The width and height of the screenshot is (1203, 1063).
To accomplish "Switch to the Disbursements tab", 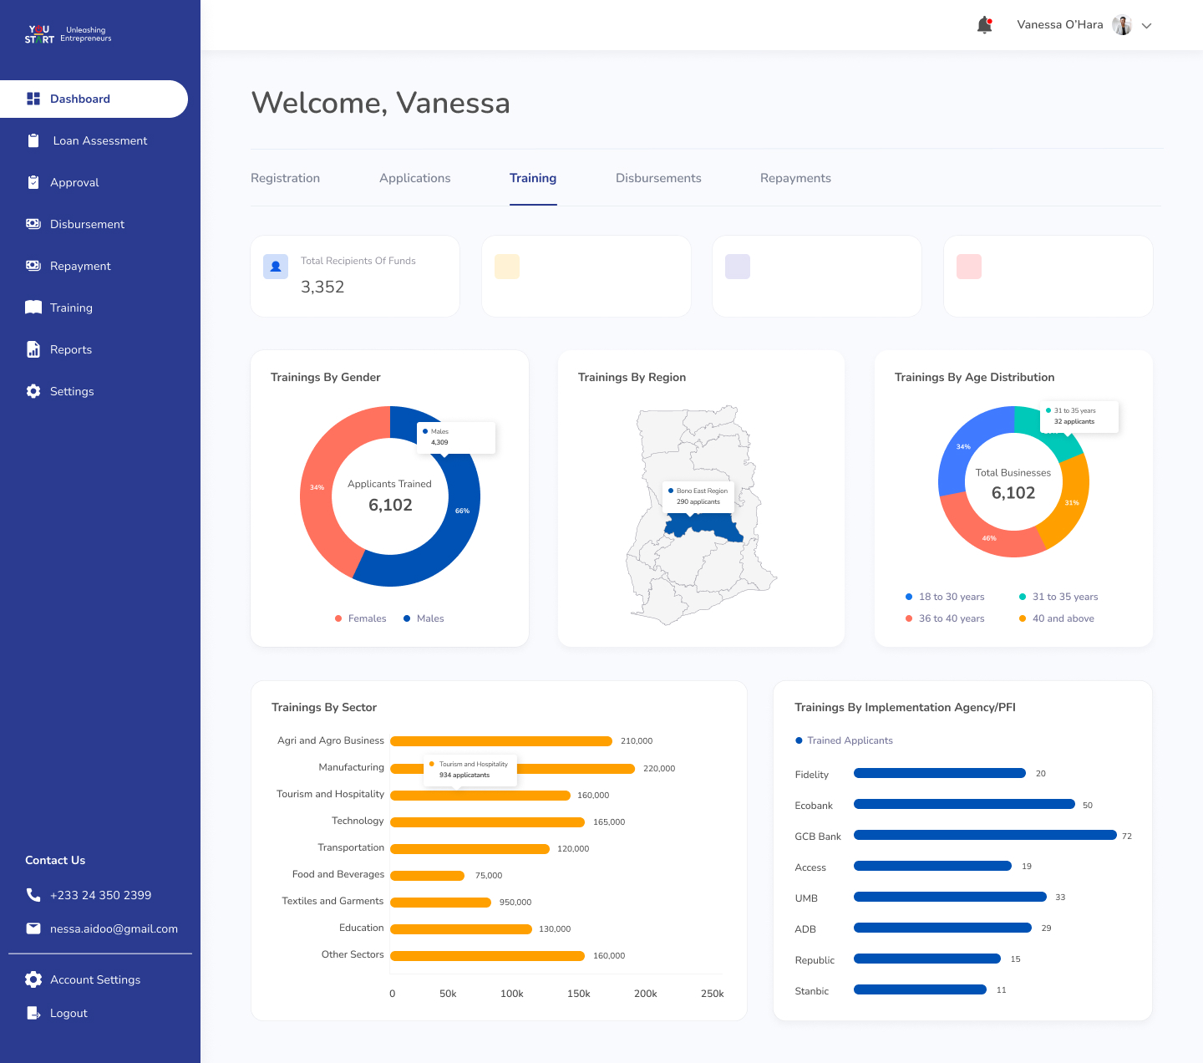I will tap(658, 178).
